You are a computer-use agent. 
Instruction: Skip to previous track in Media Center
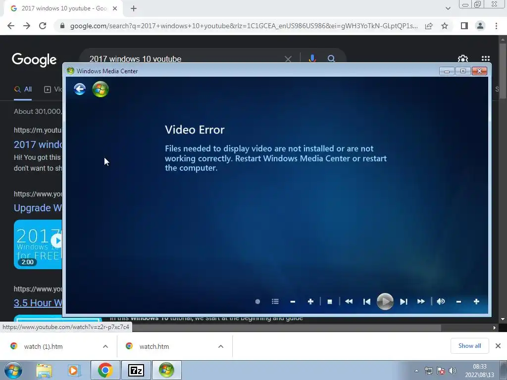point(367,301)
